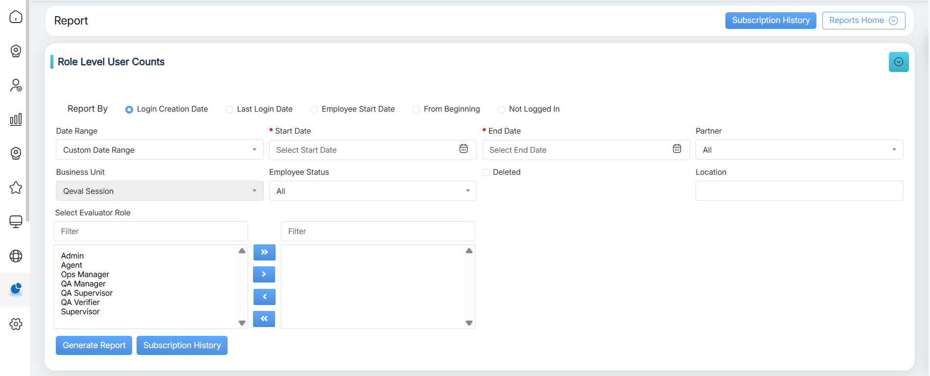Image resolution: width=930 pixels, height=376 pixels.
Task: Expand the Employee Status dropdown
Action: click(372, 191)
